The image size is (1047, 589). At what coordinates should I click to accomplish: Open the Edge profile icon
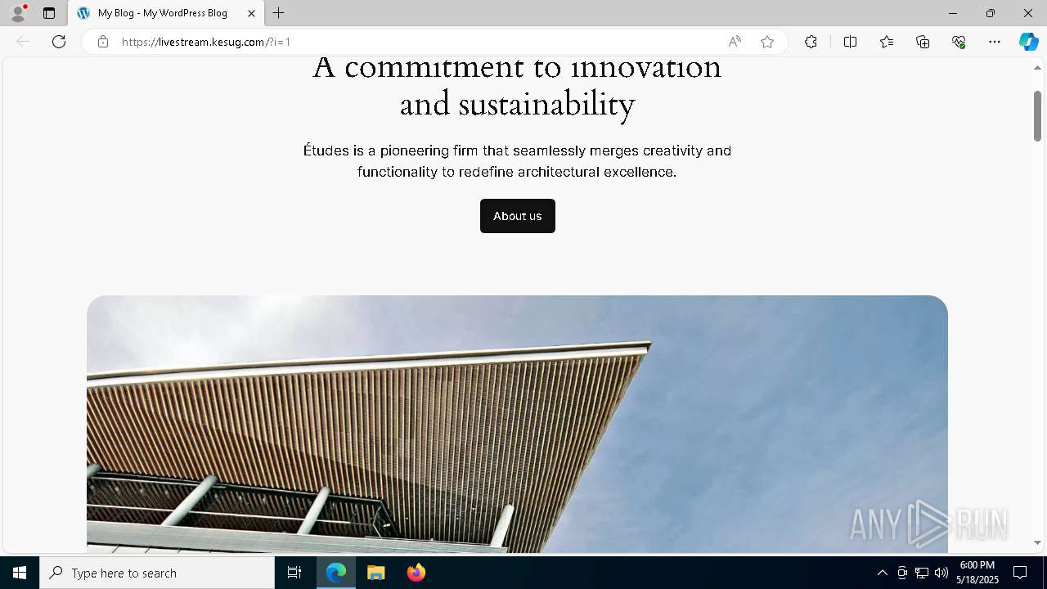pyautogui.click(x=18, y=13)
